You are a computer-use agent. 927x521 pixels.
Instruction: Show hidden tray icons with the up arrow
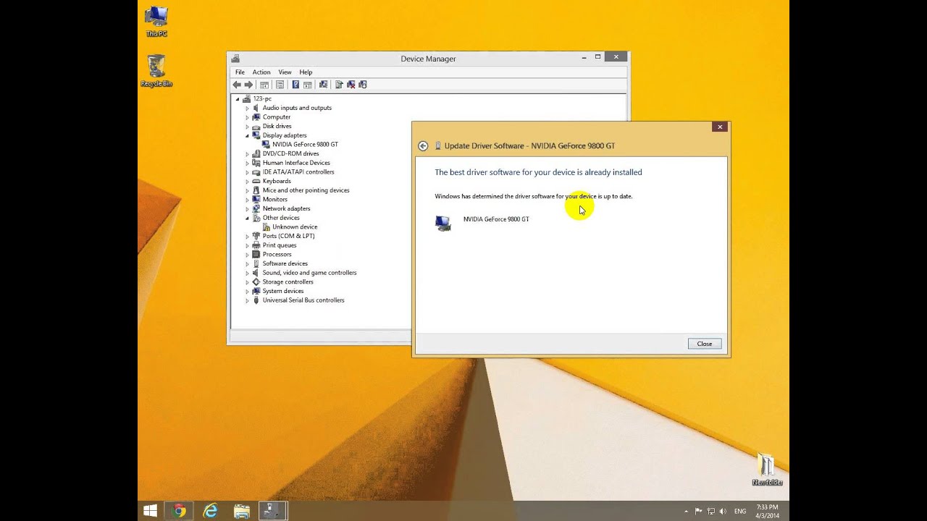[x=687, y=512]
